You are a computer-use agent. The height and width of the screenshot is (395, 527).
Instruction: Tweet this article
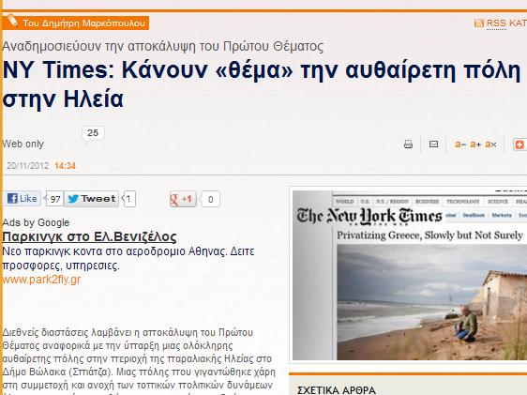[91, 199]
